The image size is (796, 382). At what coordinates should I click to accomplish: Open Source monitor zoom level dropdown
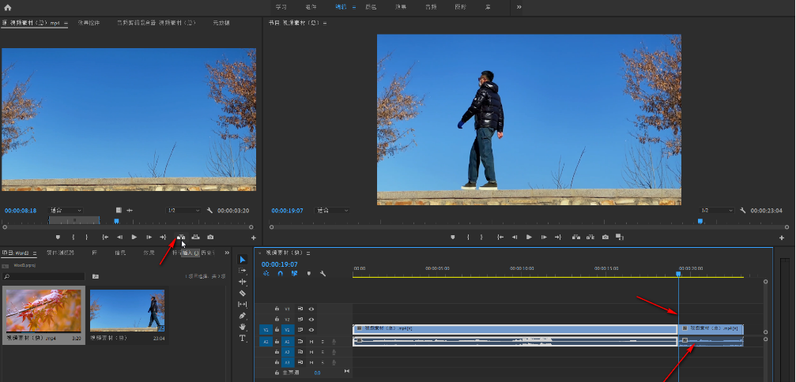click(x=66, y=211)
